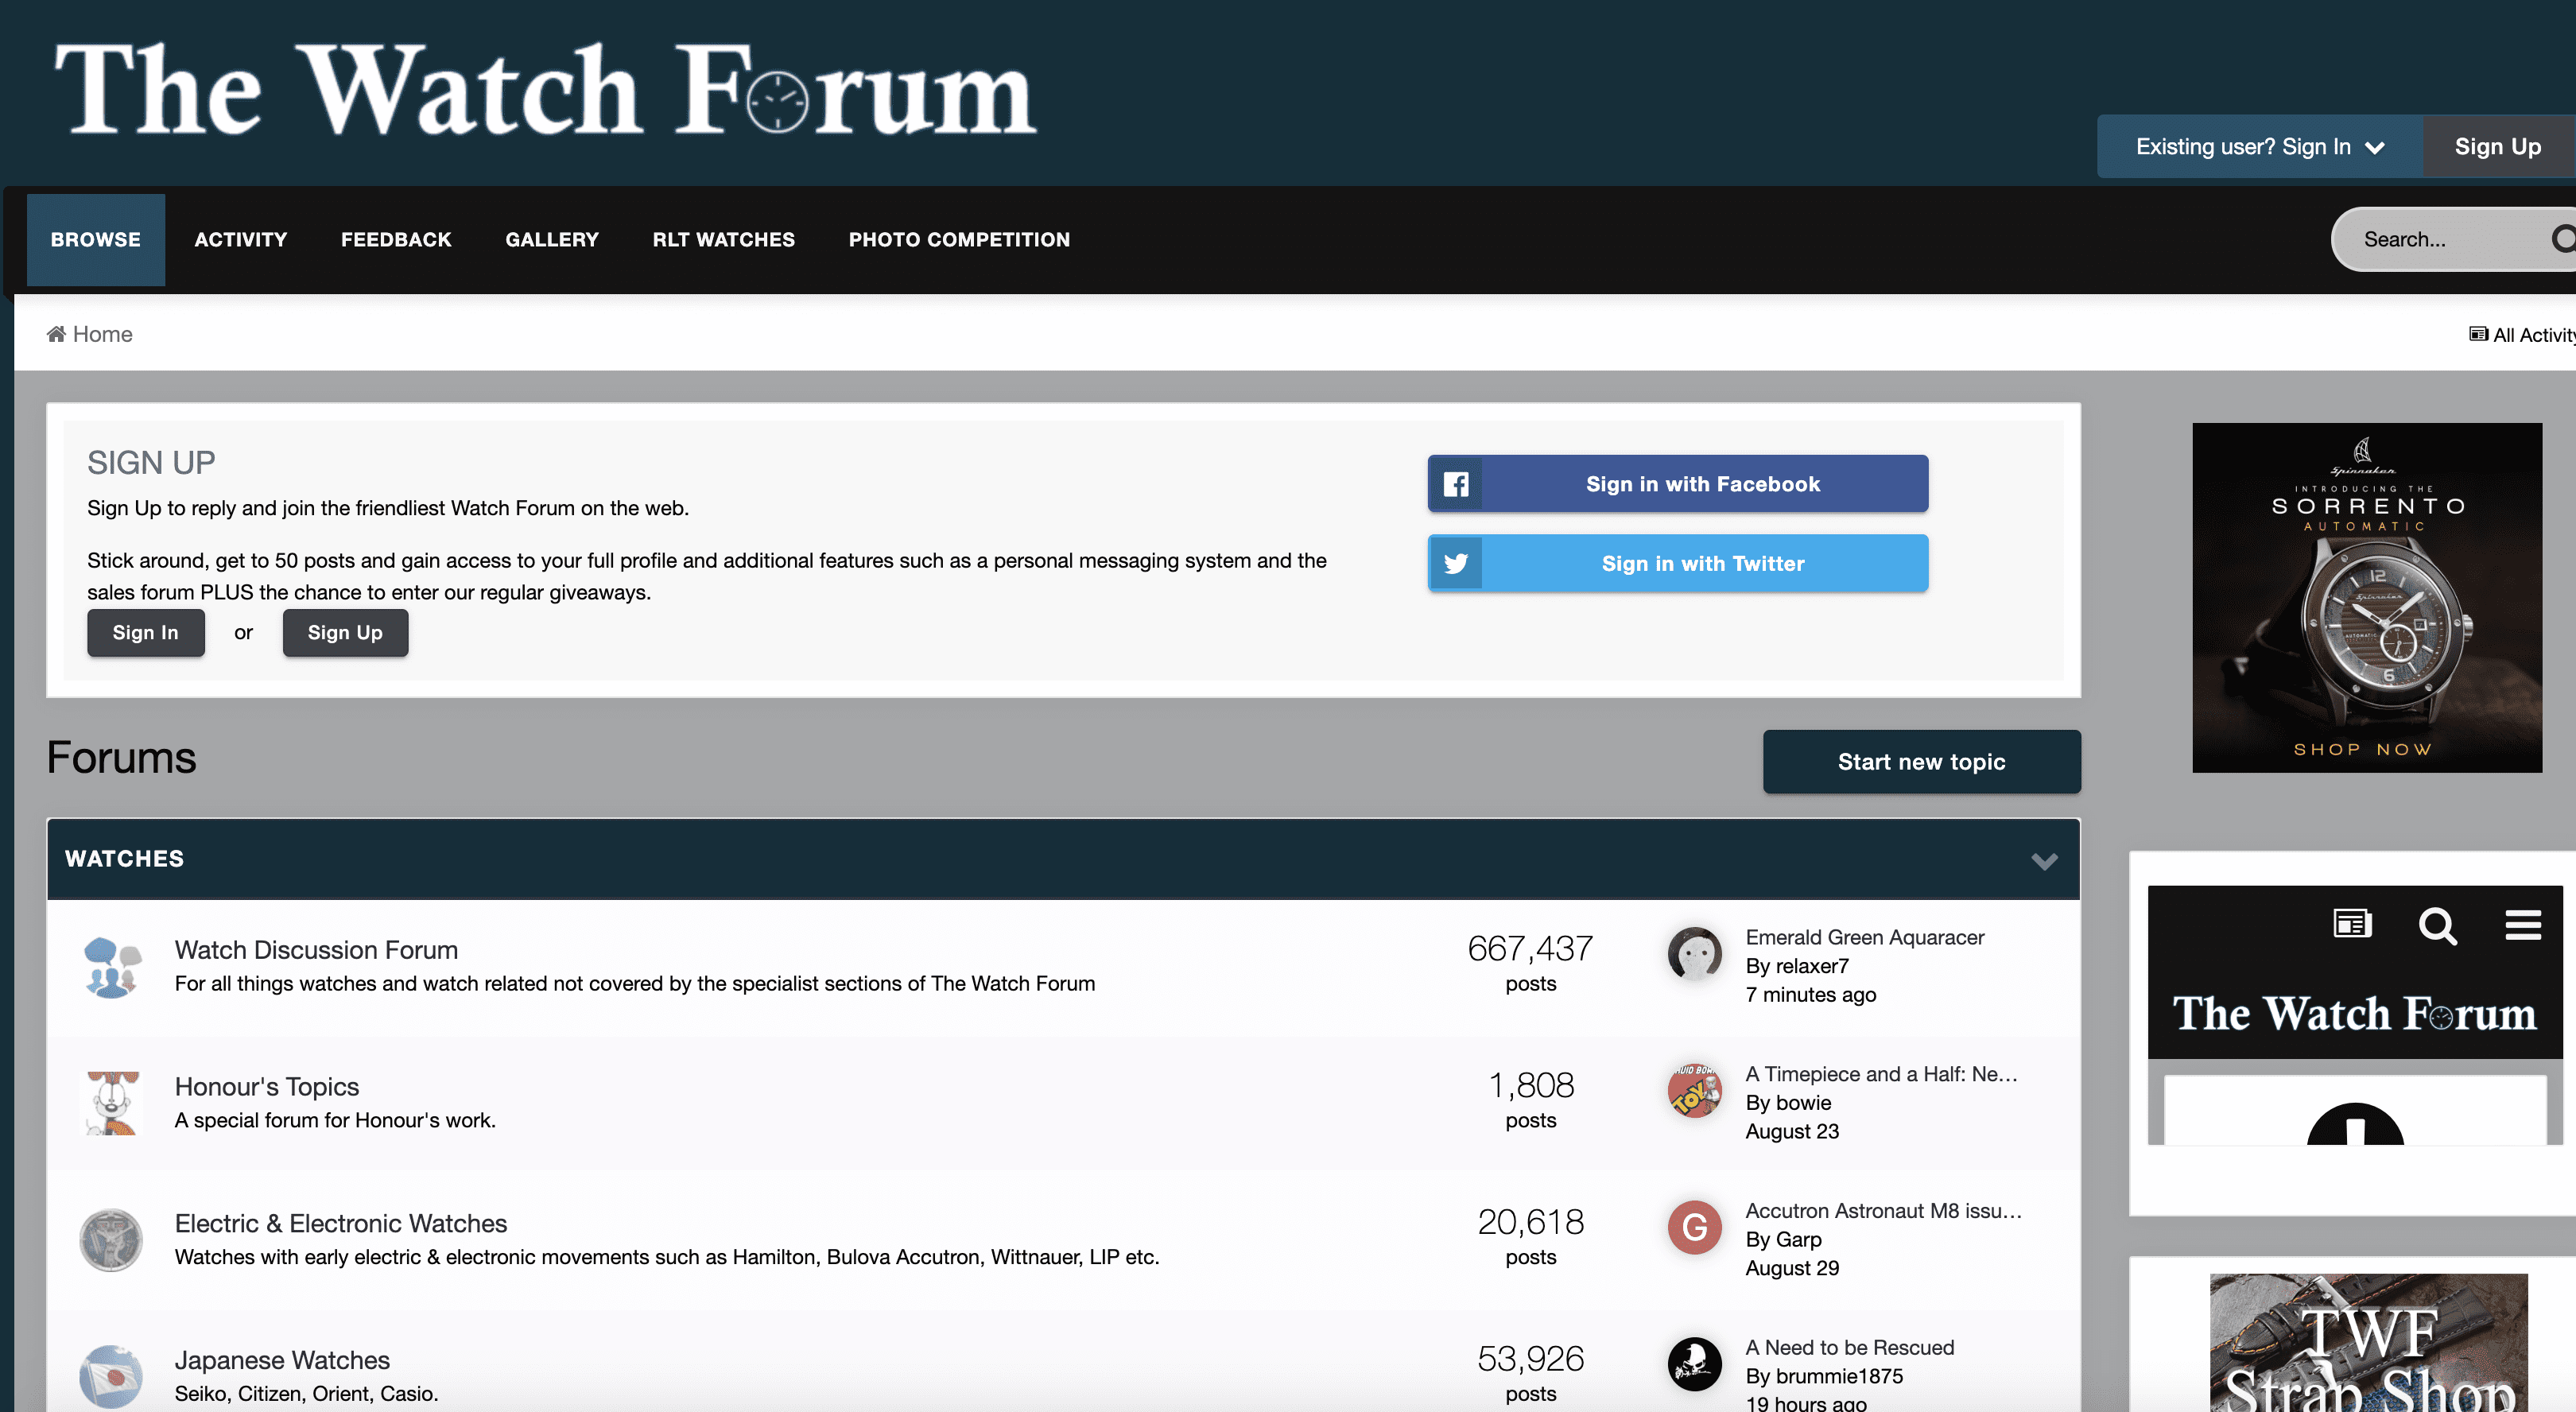Click The Watch Forum main logo
Image resolution: width=2576 pixels, height=1412 pixels.
tap(545, 90)
